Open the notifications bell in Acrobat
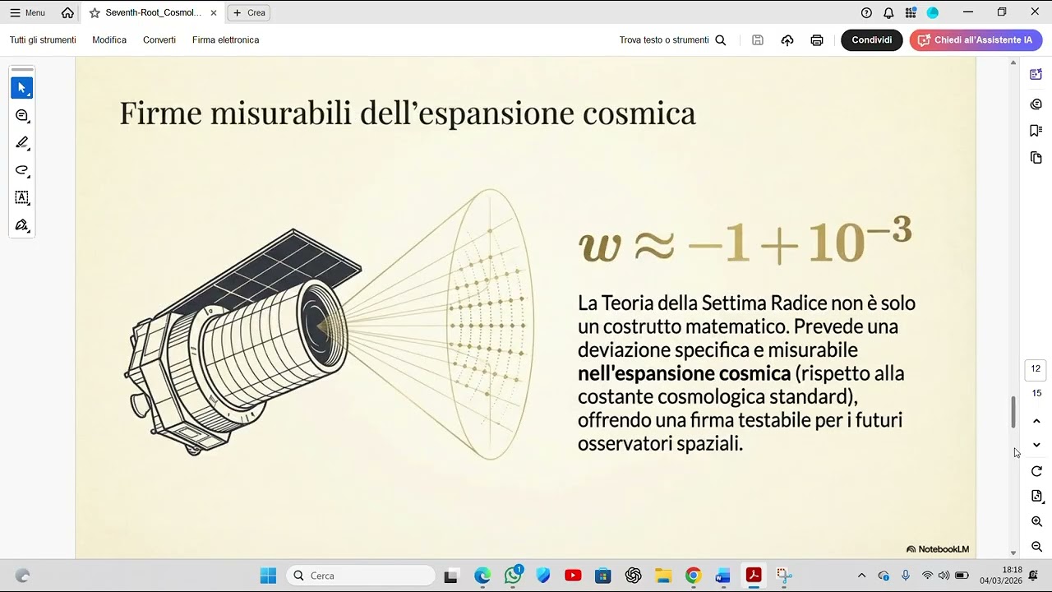Image resolution: width=1052 pixels, height=592 pixels. coord(888,13)
